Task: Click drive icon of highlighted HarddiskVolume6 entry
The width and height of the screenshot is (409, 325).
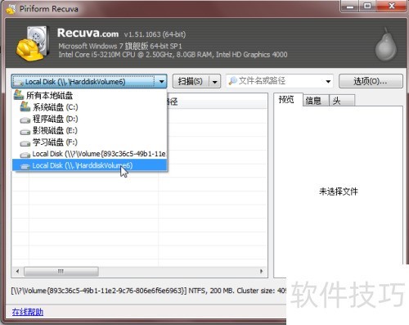Action: [25, 166]
